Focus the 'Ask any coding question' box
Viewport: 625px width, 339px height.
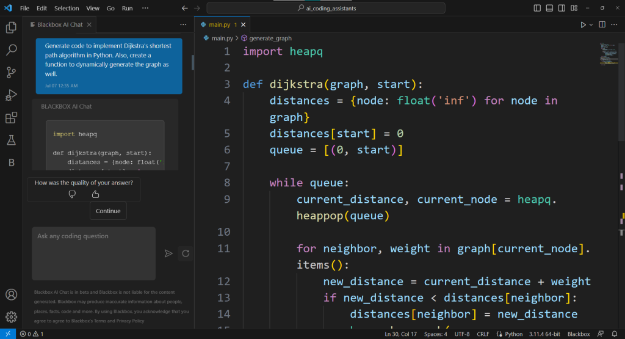pyautogui.click(x=93, y=253)
